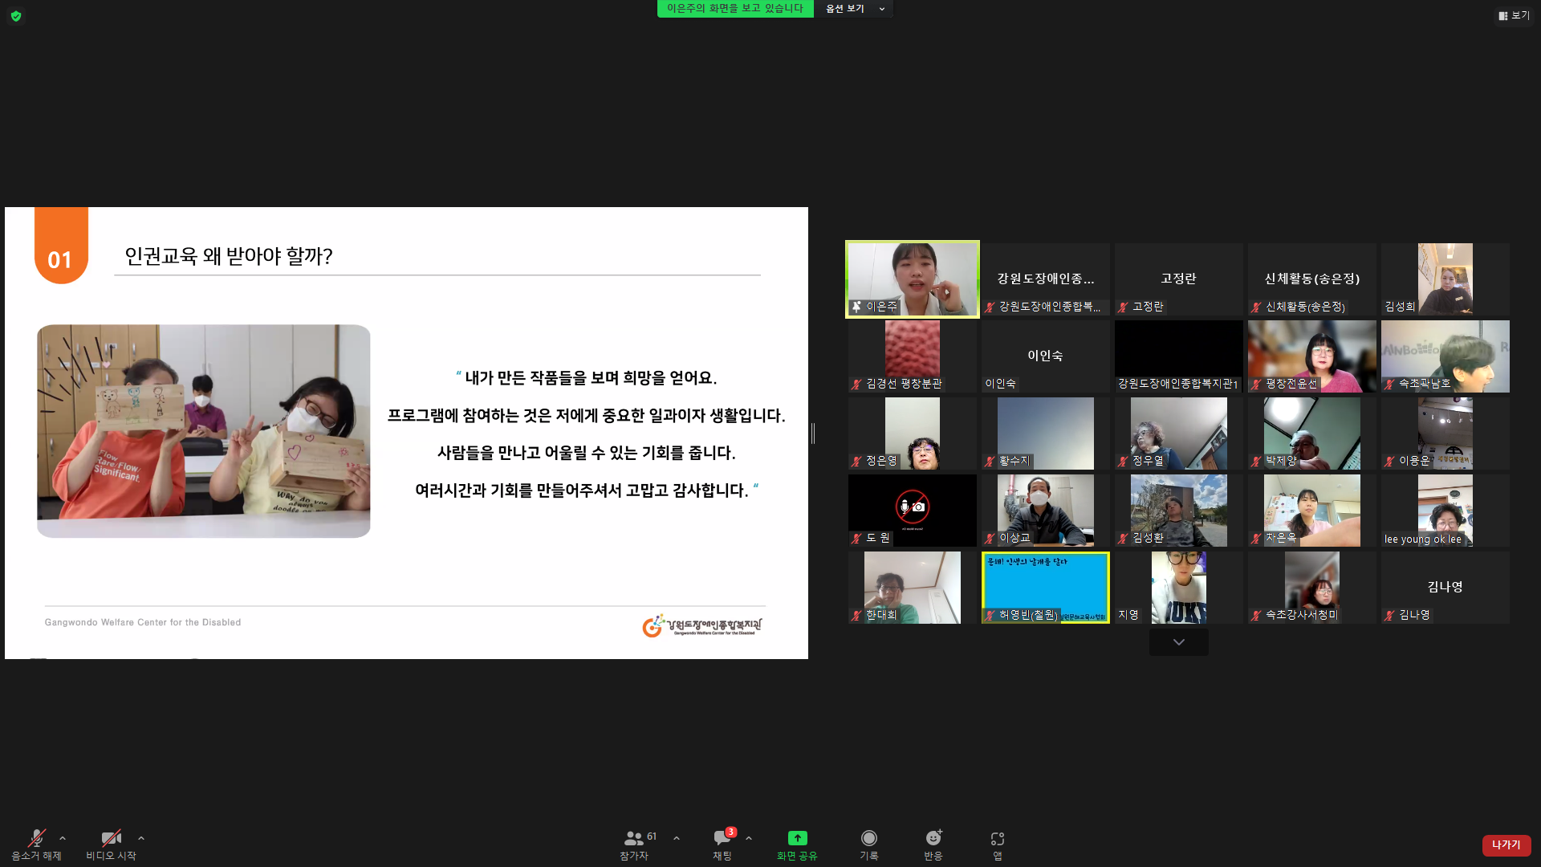Click the pin icon on 이은주's tile
The width and height of the screenshot is (1541, 867).
click(x=856, y=307)
